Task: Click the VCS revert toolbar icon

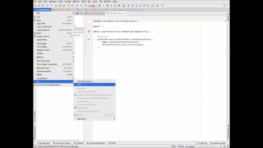Action: (148, 5)
